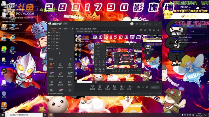Expand the speaker options arrow
Image resolution: width=209 pixels, height=117 pixels.
click(x=132, y=87)
